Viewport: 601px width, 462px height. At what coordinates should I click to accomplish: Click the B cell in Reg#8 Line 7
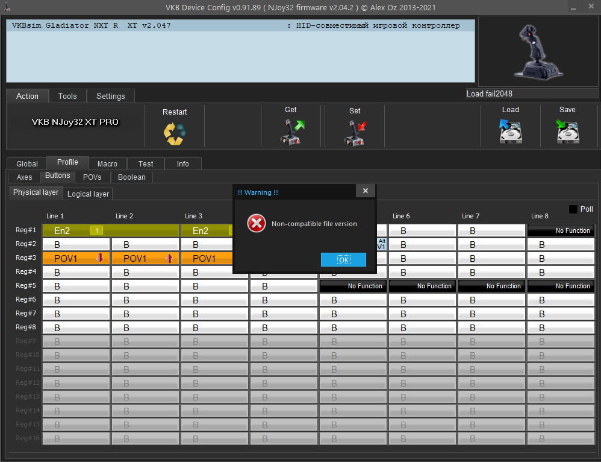pos(492,328)
